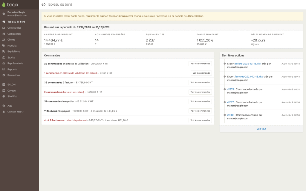
Task: Open the orders-2023-12-18.xlsx export link
Action: pos(247,64)
